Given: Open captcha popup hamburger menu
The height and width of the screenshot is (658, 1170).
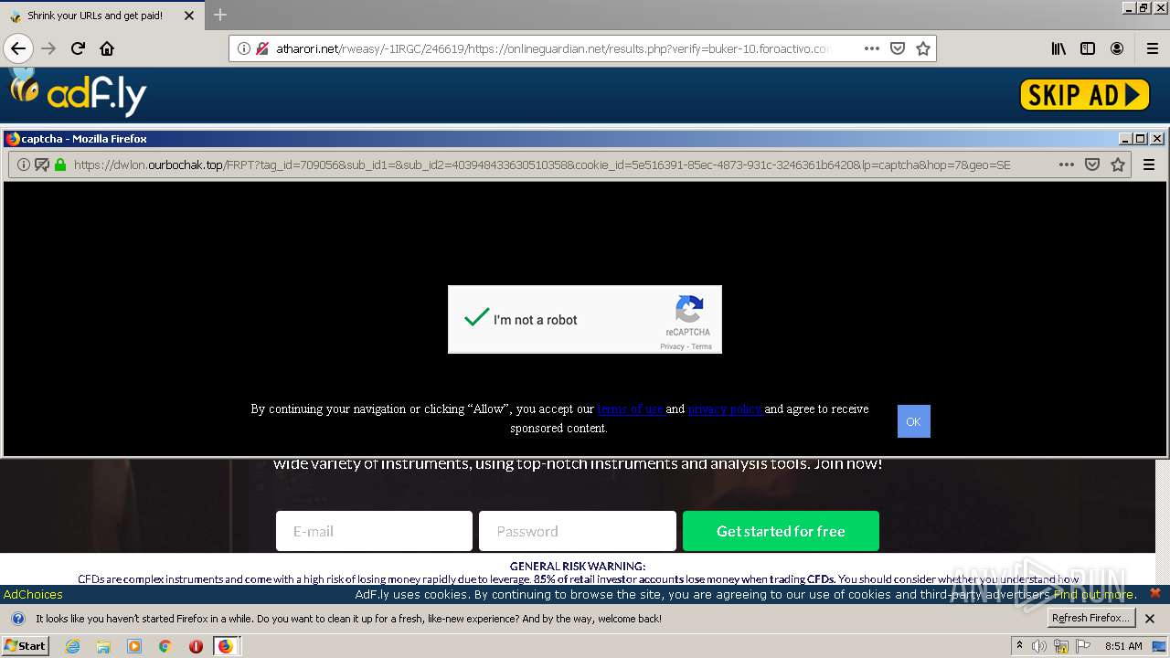Looking at the screenshot, I should (1149, 164).
